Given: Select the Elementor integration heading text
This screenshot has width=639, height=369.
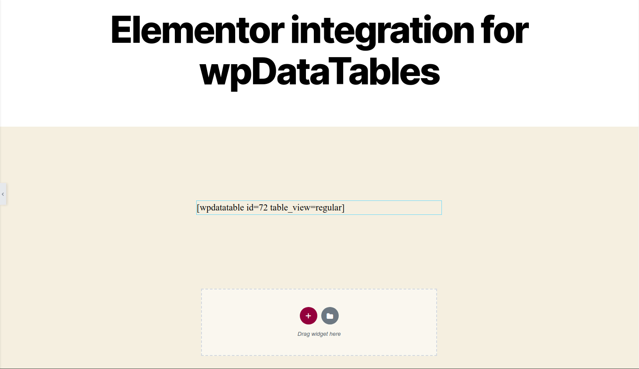Looking at the screenshot, I should coord(319,31).
